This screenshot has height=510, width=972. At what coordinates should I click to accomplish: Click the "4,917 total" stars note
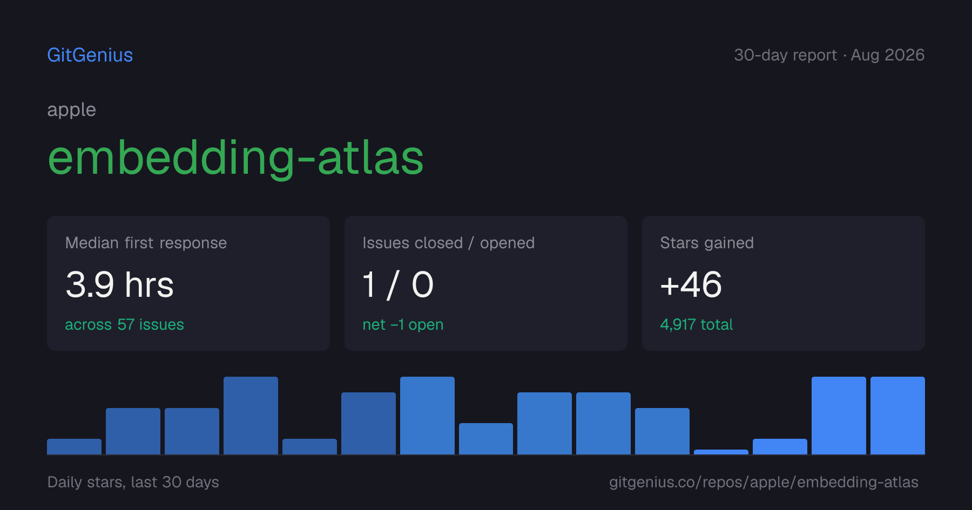pyautogui.click(x=696, y=324)
